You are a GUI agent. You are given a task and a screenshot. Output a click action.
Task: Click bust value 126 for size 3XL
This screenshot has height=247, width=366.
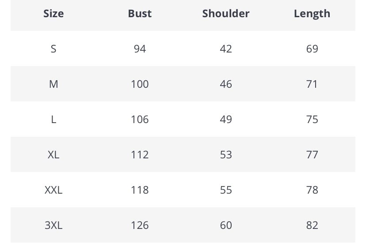point(140,225)
